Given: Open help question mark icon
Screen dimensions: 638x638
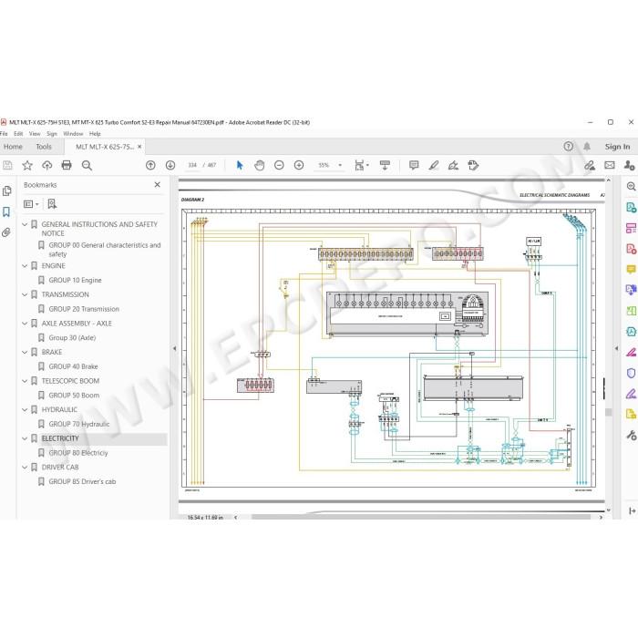Looking at the screenshot, I should point(569,147).
